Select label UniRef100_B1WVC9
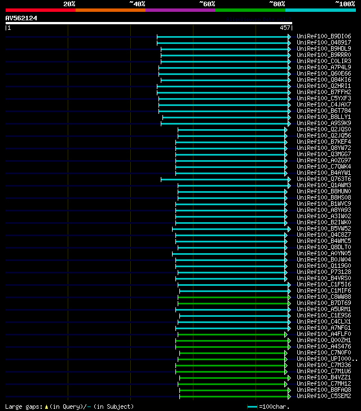Screen dimensions: 361x411 click(324, 204)
